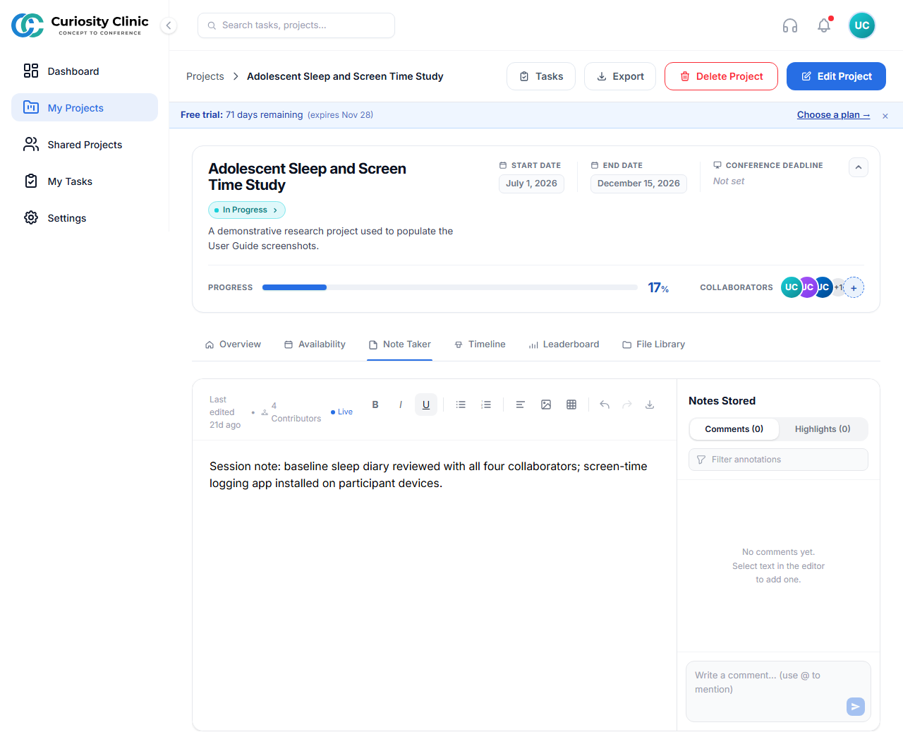Insert a bulleted list
Screen dimensions: 903x737
[x=461, y=405]
